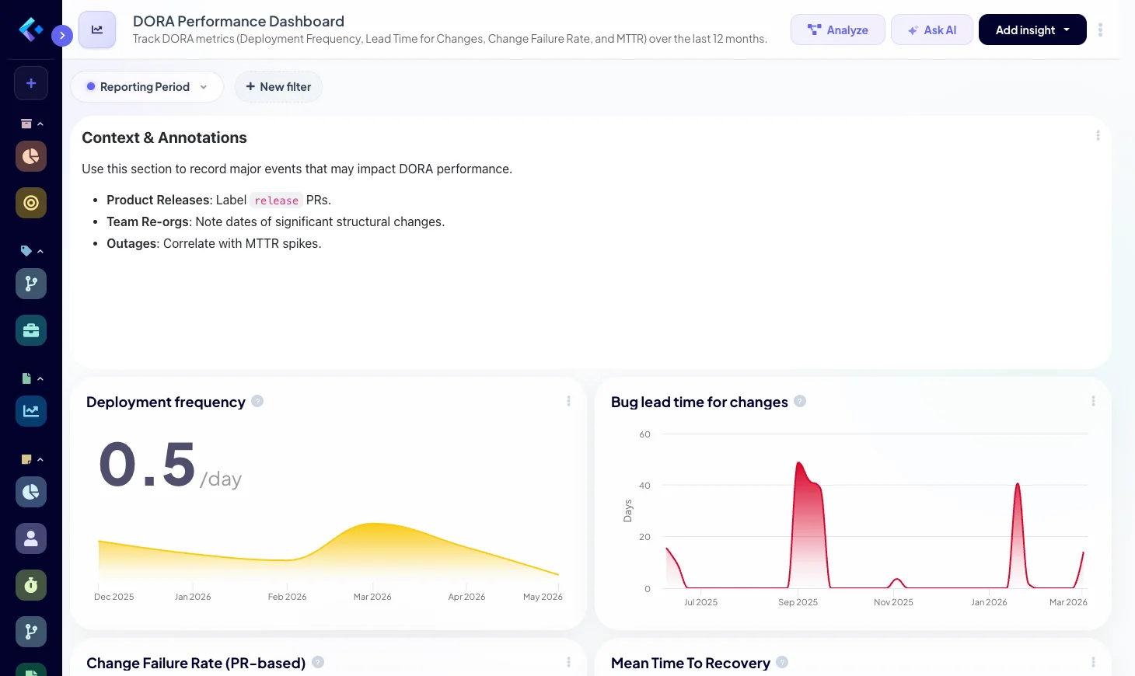
Task: Collapse the document sidebar group
Action: (32, 378)
